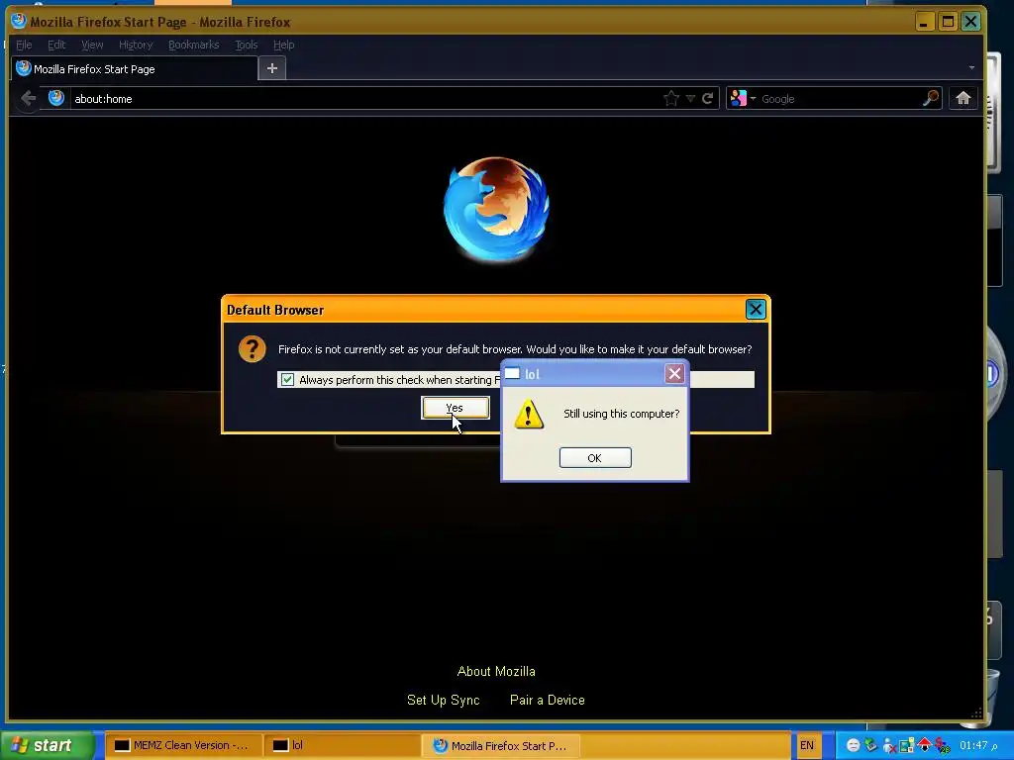
Task: Minimize the Firefox window
Action: pyautogui.click(x=925, y=22)
